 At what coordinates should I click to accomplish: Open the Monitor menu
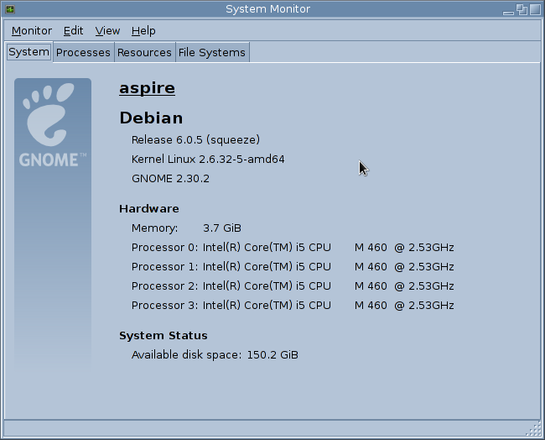(x=32, y=30)
